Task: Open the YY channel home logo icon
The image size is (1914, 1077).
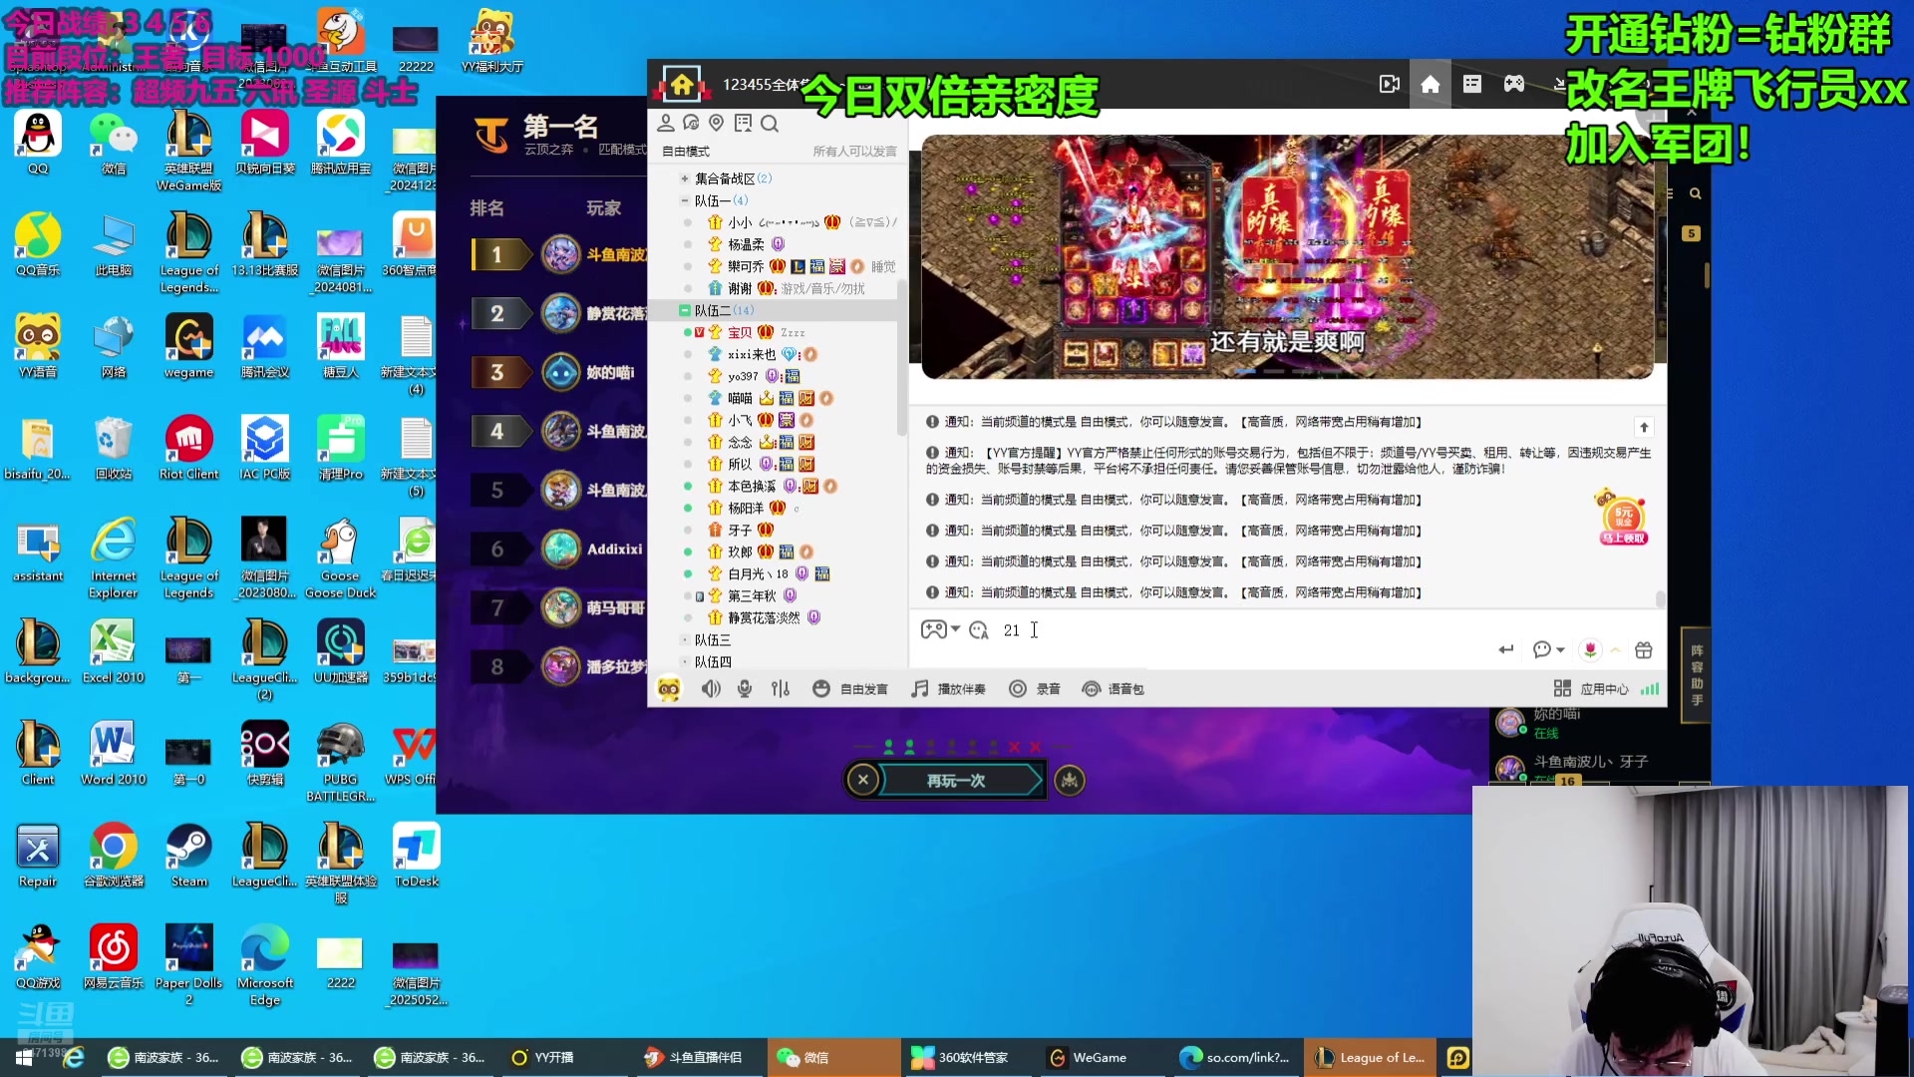Action: pyautogui.click(x=682, y=85)
